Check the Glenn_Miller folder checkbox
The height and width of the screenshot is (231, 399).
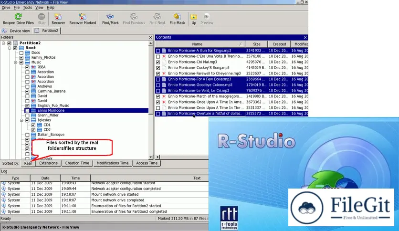tap(27, 115)
